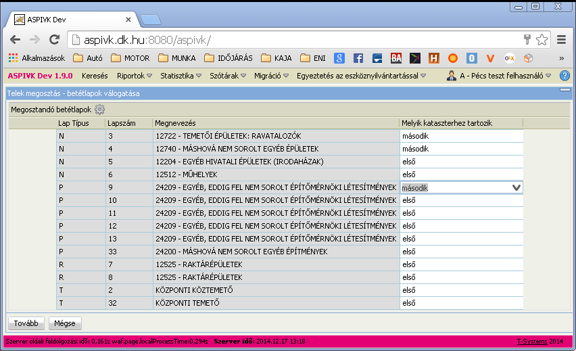Viewport: 576px width, 351px height.
Task: Select the 24200 MÁSHOVÁ NEM SOROLT EGYÉB ÉPÍTMÉNYEK row
Action: (290, 252)
